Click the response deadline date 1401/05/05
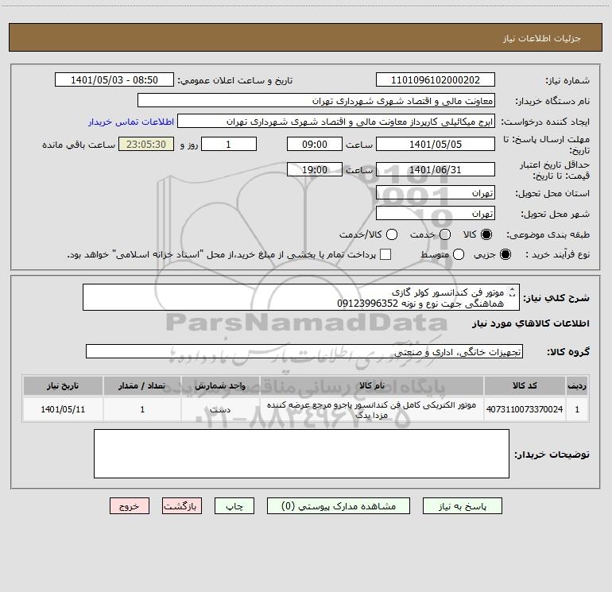This screenshot has width=612, height=592. 436,144
